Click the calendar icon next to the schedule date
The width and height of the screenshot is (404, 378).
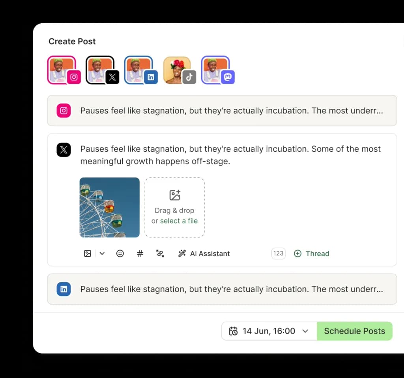pyautogui.click(x=234, y=331)
